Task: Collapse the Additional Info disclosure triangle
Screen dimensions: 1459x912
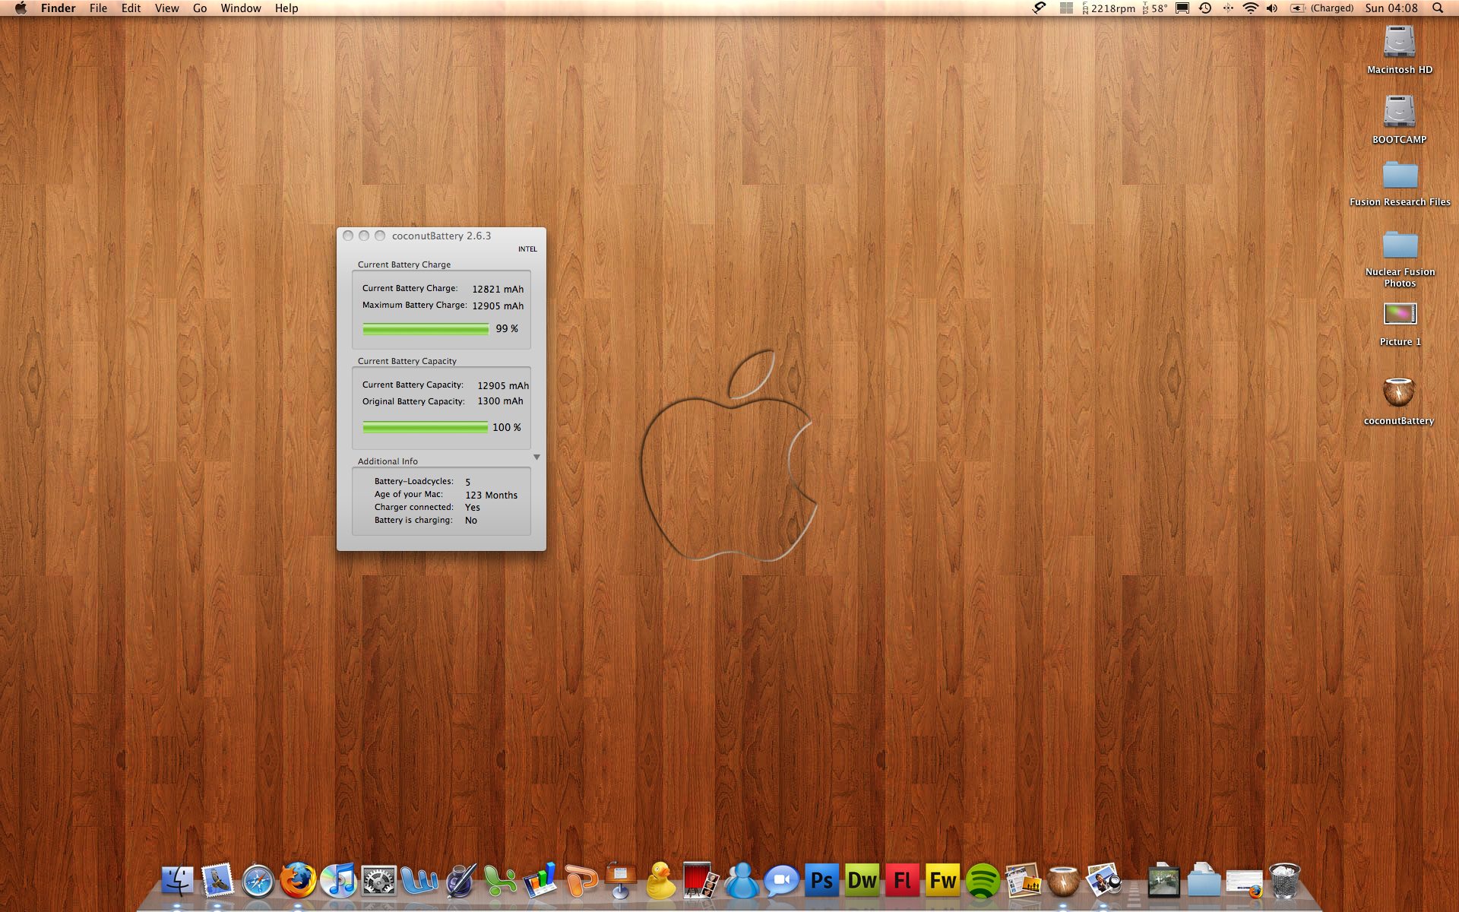Action: [536, 458]
